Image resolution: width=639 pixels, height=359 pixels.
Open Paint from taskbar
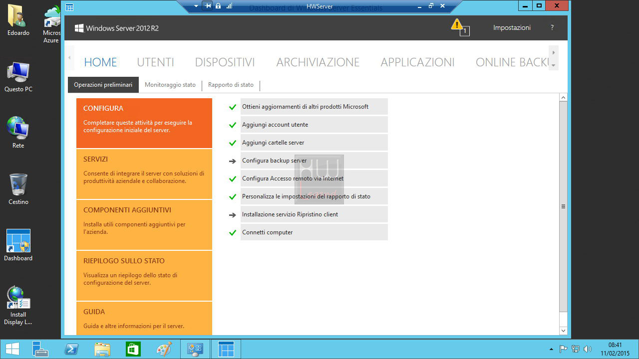164,349
